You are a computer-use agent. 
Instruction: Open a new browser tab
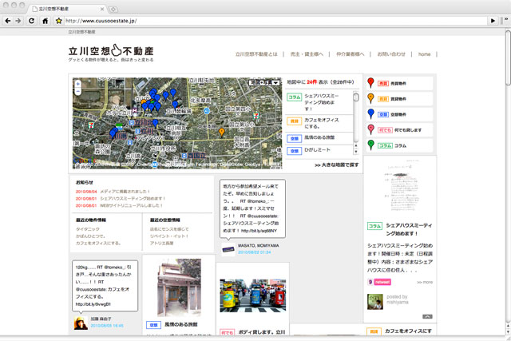113,9
